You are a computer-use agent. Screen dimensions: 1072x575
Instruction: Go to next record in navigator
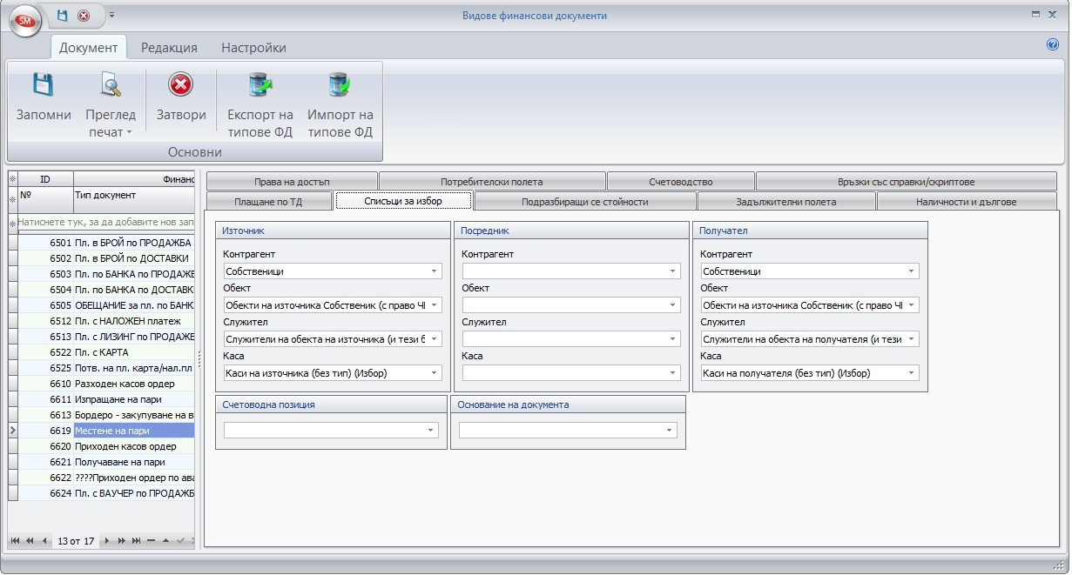107,541
